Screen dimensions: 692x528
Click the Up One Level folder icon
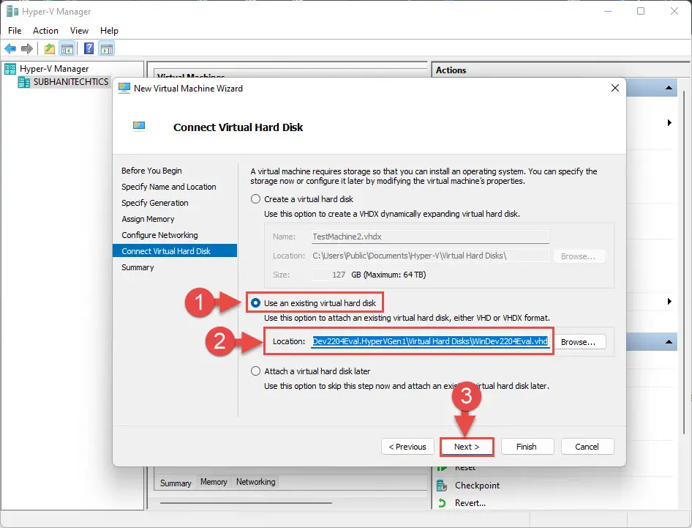coord(50,48)
